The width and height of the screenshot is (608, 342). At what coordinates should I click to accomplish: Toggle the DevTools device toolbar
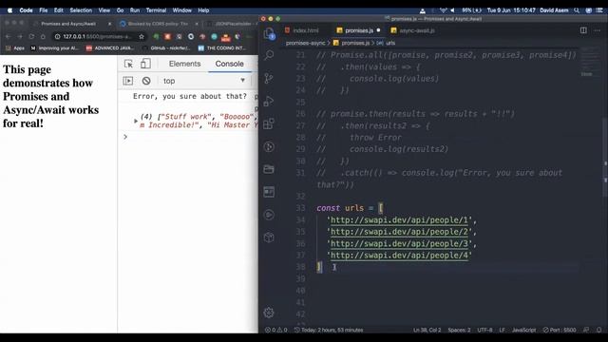pos(145,64)
